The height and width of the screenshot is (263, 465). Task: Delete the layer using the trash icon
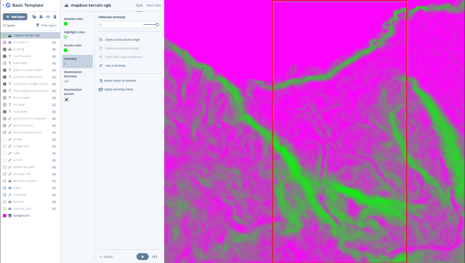[55, 16]
